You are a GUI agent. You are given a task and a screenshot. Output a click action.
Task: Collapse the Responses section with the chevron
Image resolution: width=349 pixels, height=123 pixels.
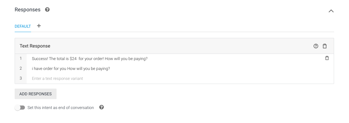[331, 11]
